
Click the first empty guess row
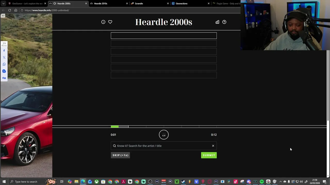pos(164,35)
